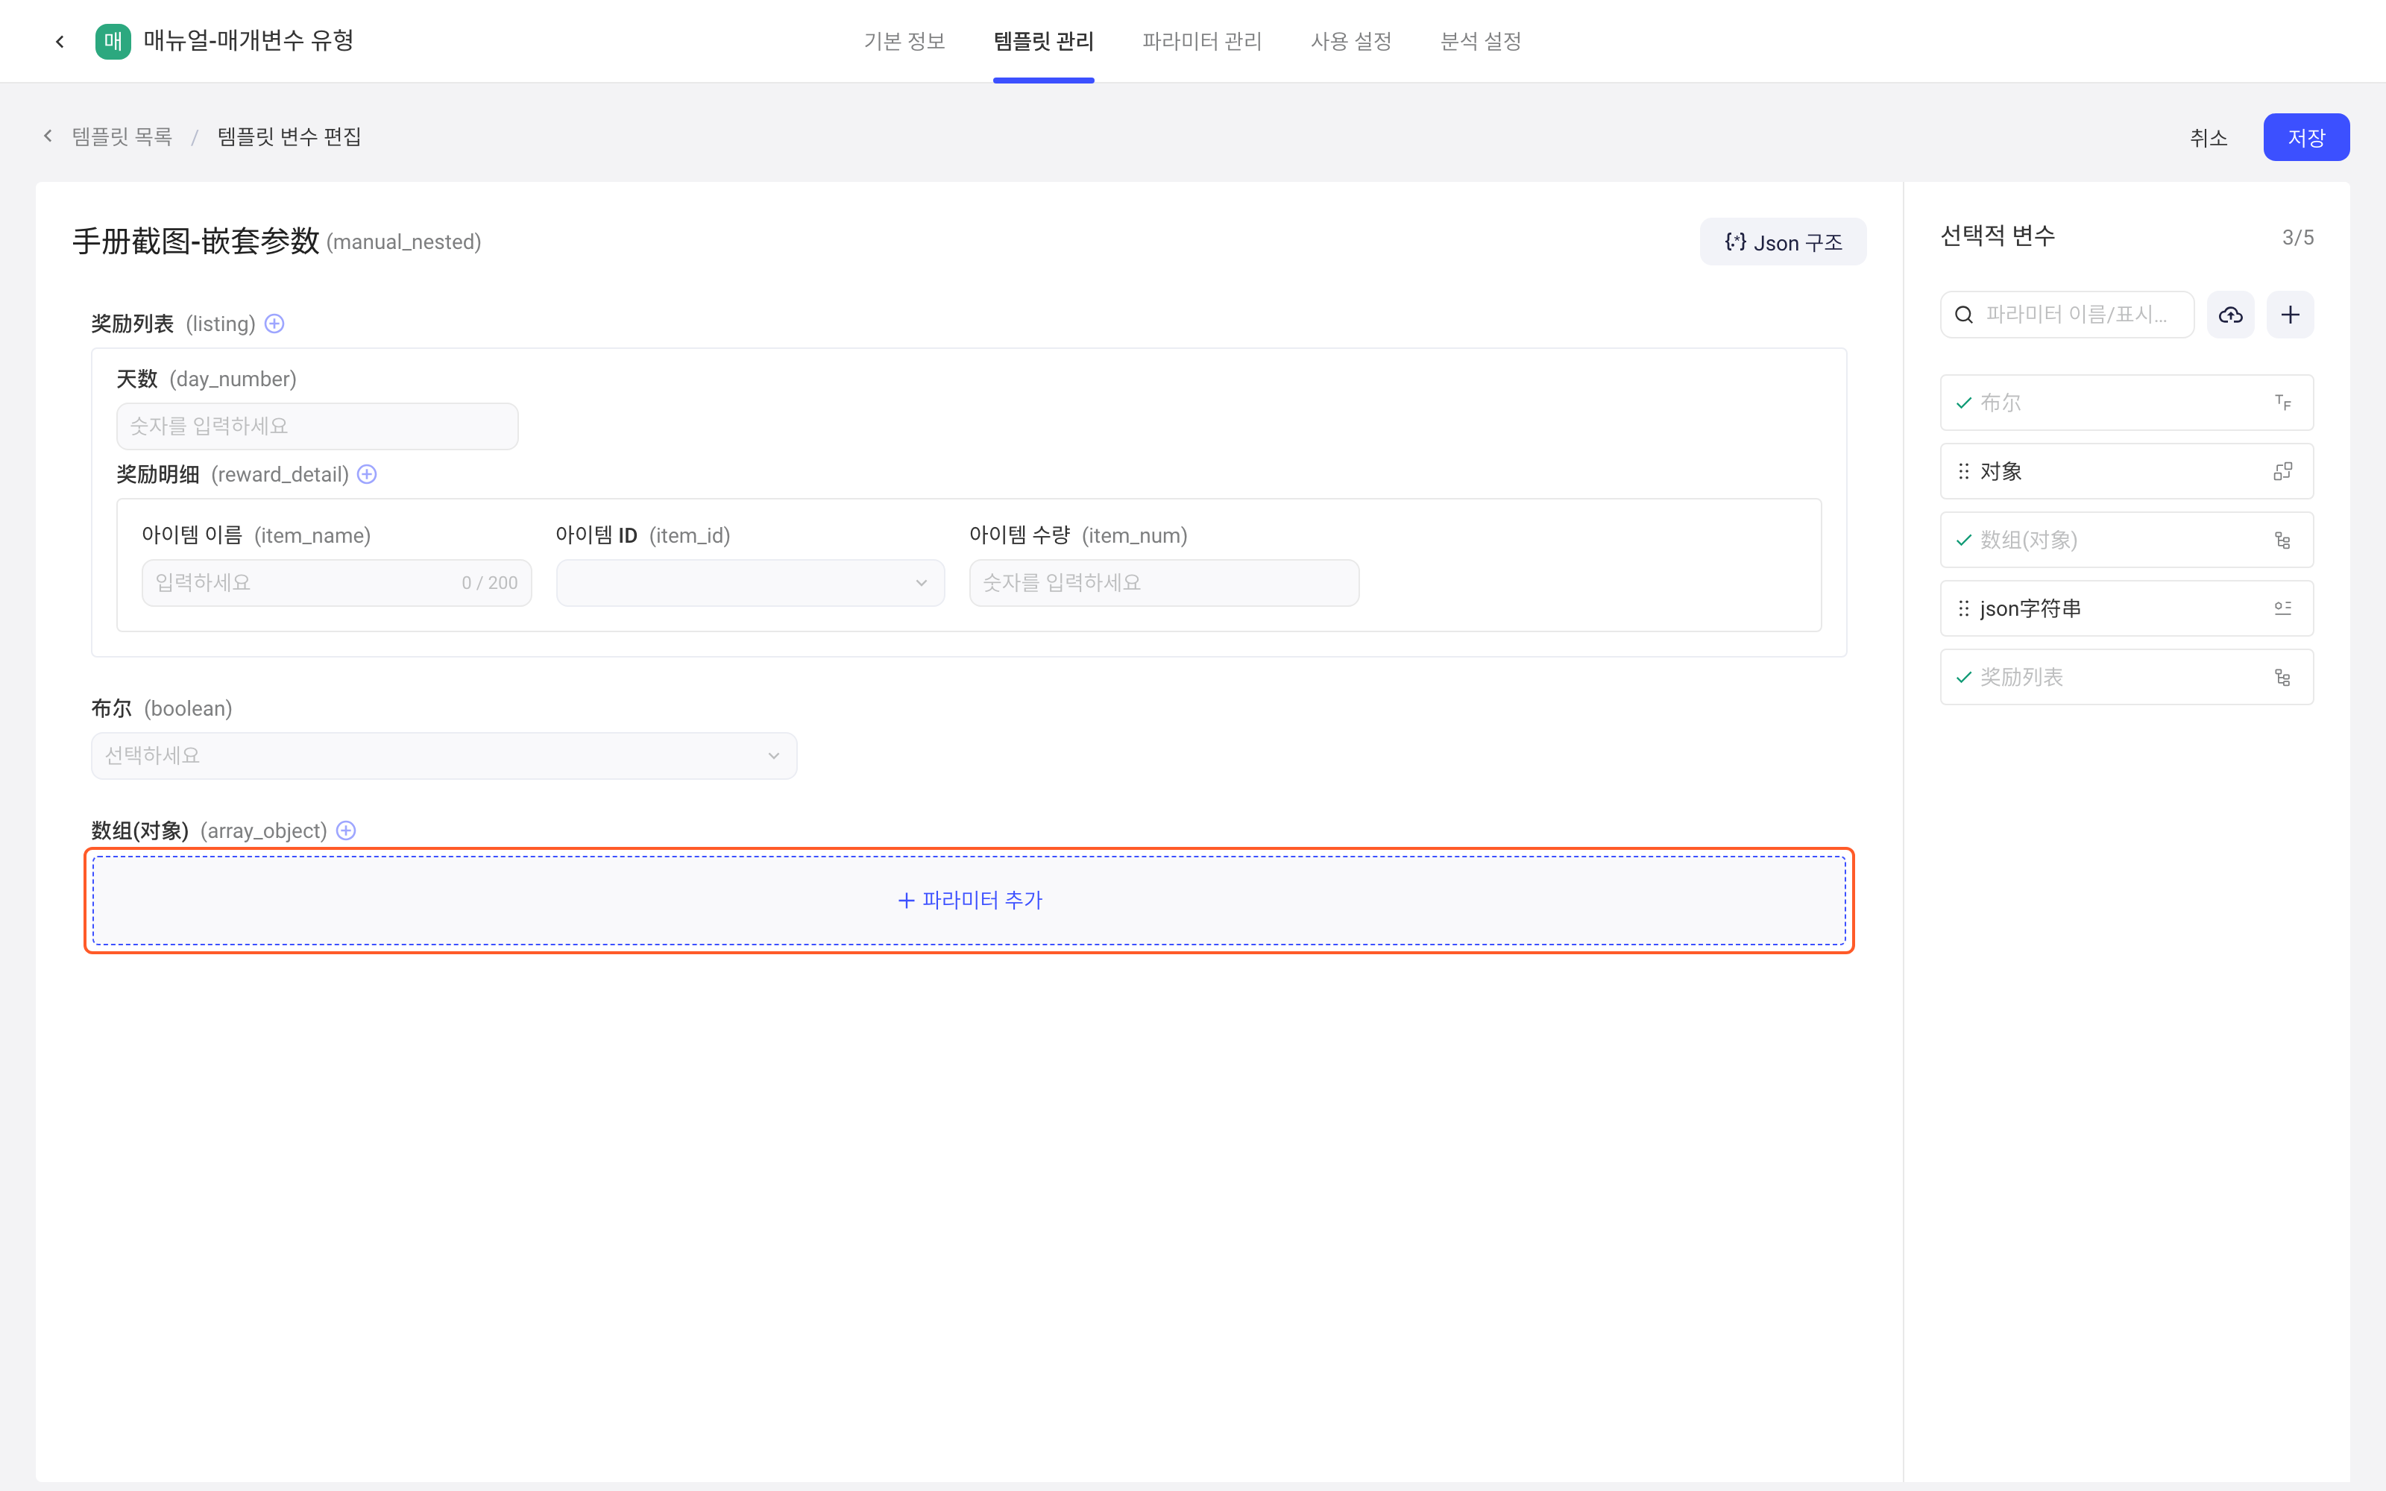Click the array type icon on the 数组(对象) row
The width and height of the screenshot is (2386, 1491).
pos(2282,540)
